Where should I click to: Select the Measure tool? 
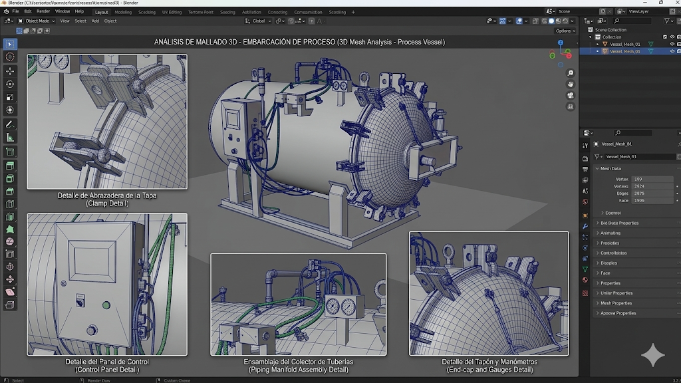pos(10,138)
